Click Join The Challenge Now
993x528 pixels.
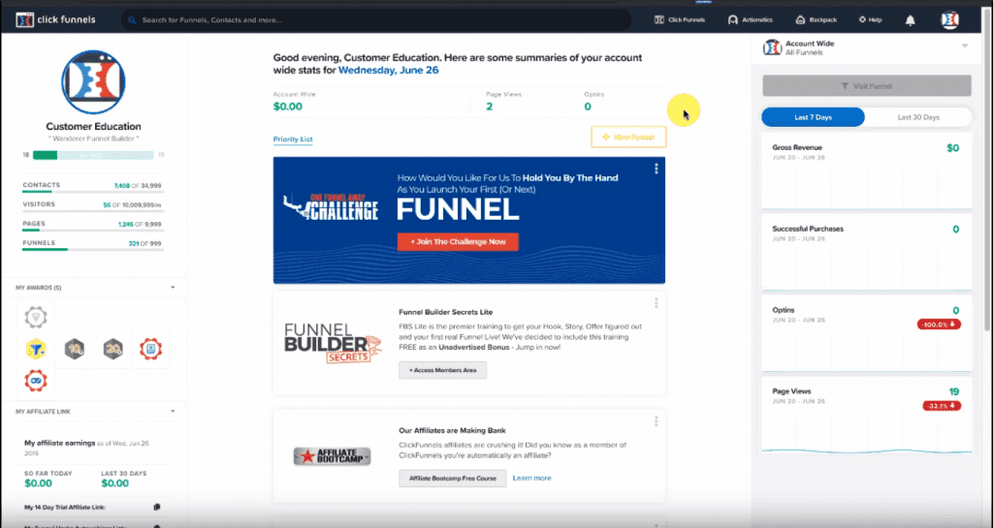[458, 241]
